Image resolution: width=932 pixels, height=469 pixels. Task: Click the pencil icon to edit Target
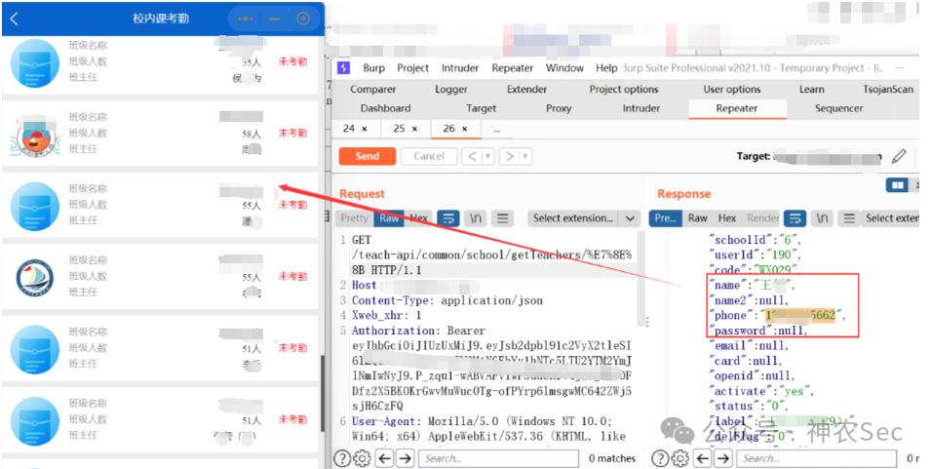pyautogui.click(x=899, y=156)
